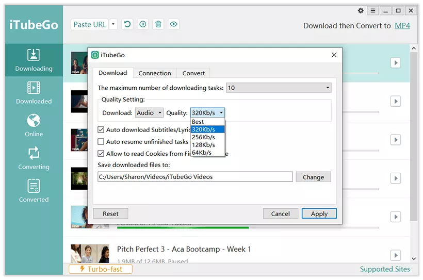Select 256Kb/s quality option
Screen dimensions: 423x280
tap(207, 137)
